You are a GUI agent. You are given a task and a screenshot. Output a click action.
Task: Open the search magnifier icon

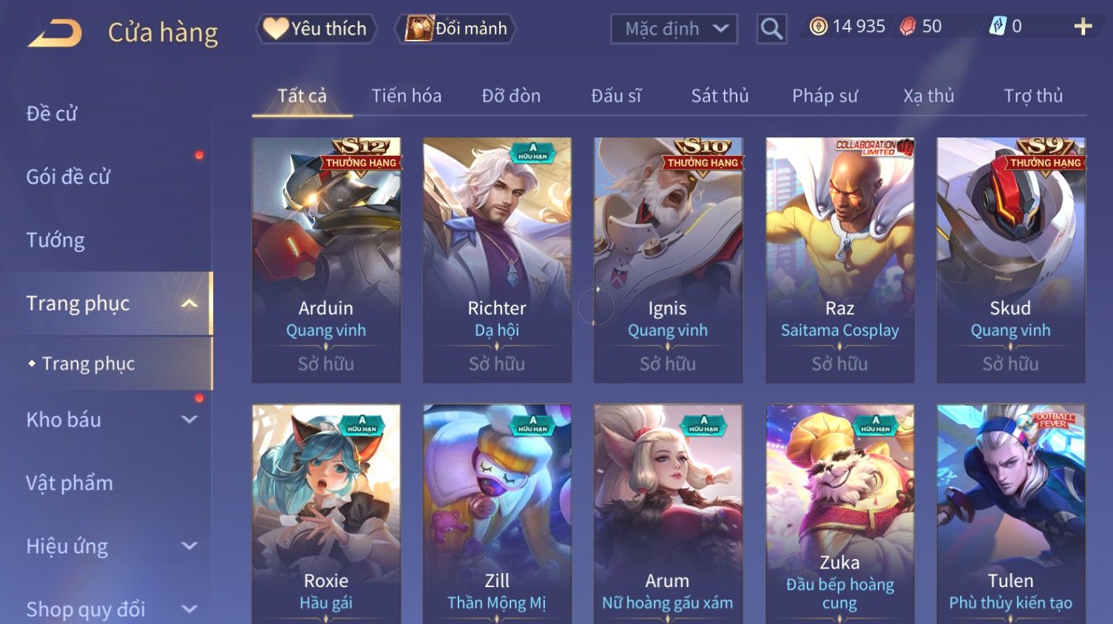pos(771,30)
